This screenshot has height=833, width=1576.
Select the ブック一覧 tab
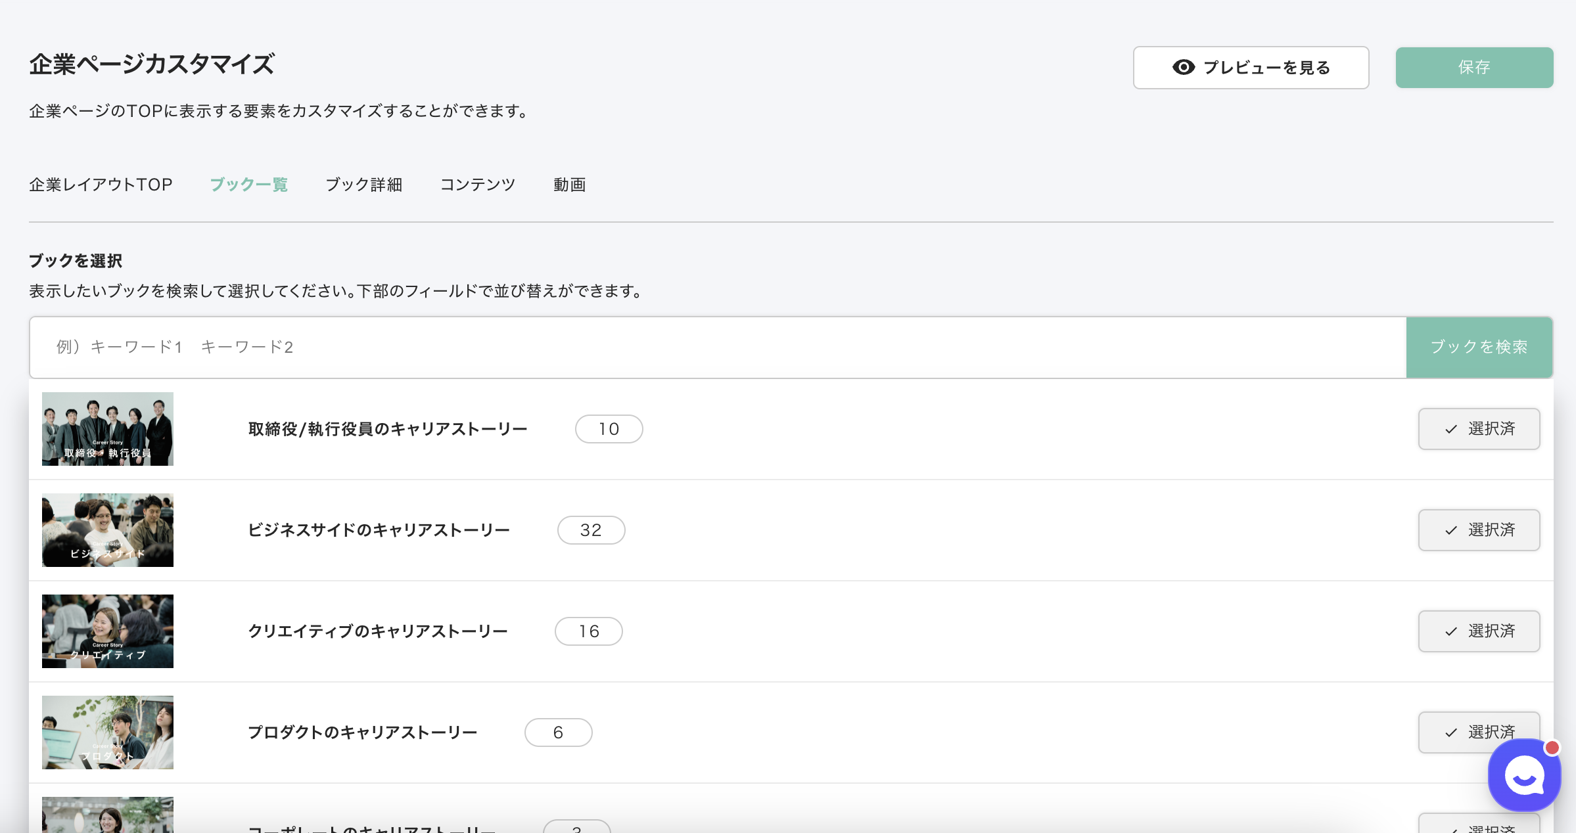click(x=248, y=185)
